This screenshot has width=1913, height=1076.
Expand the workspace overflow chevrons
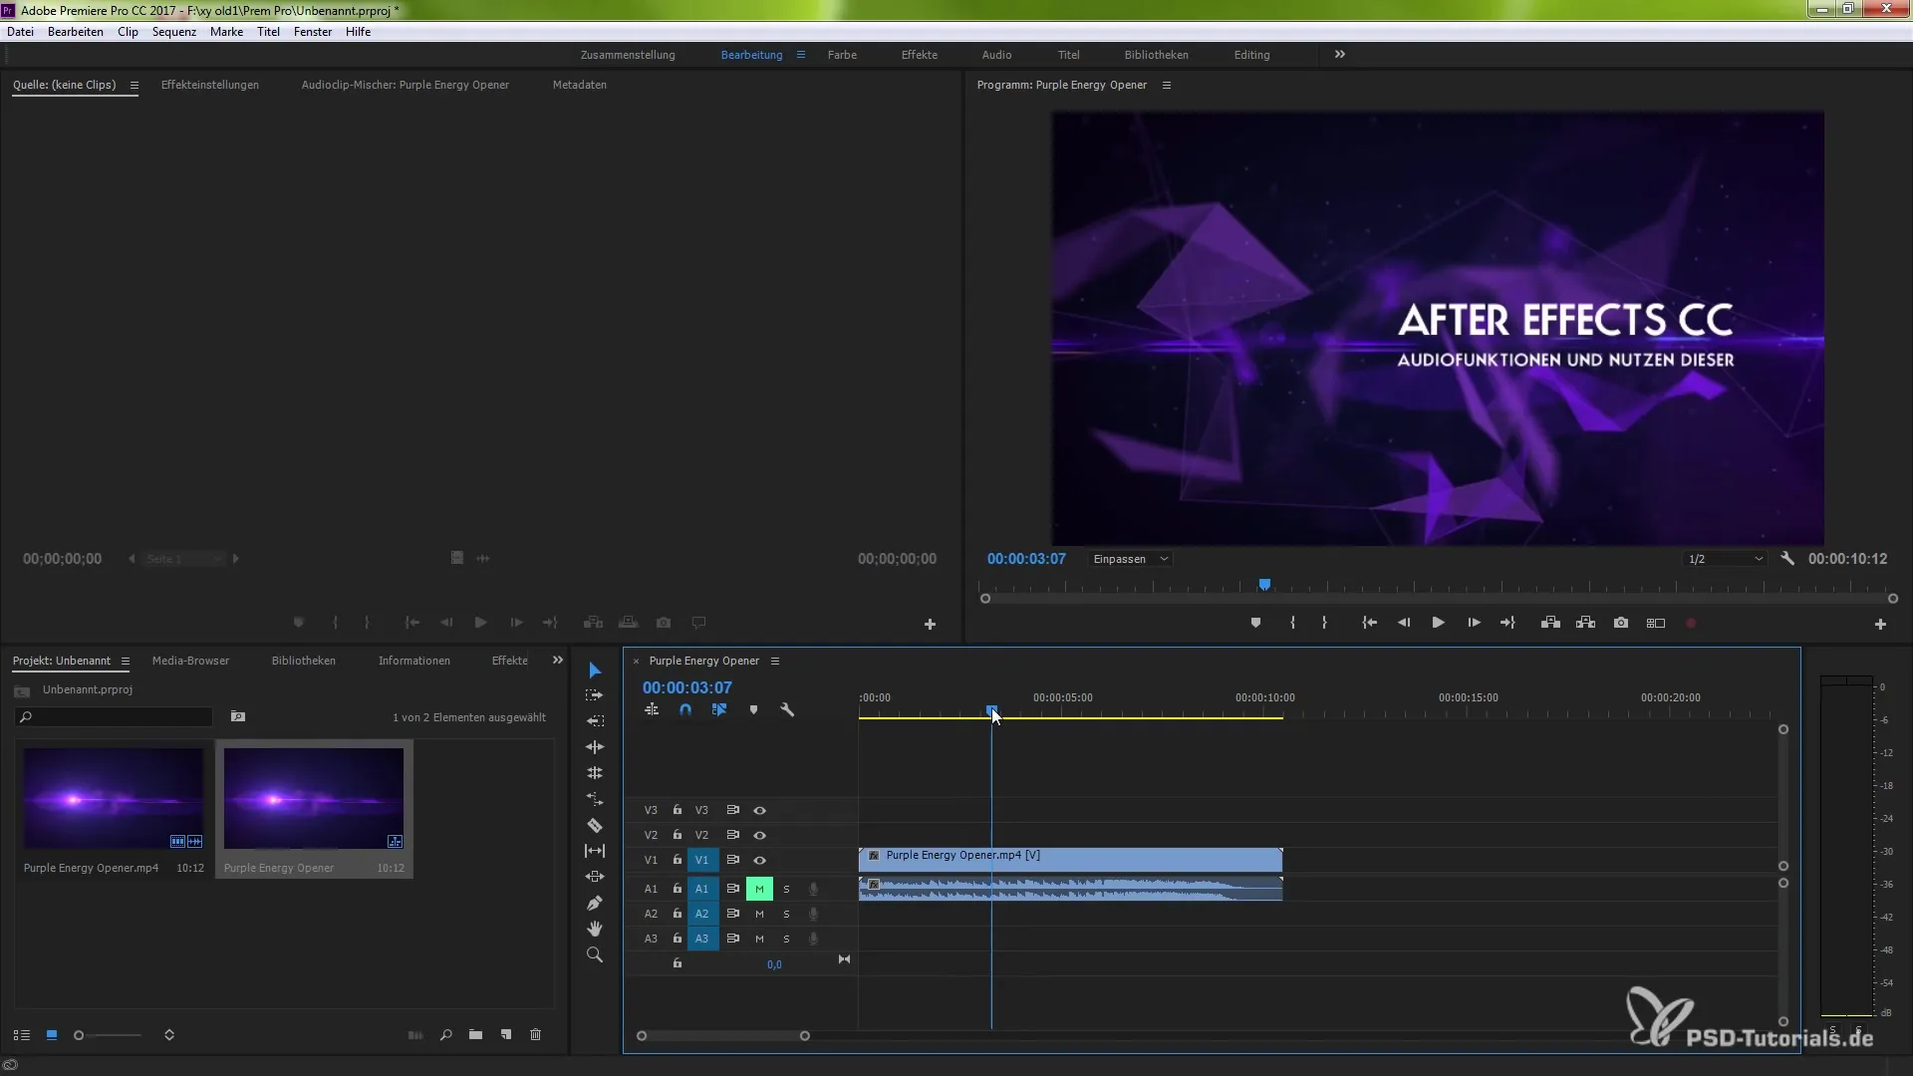click(1340, 55)
